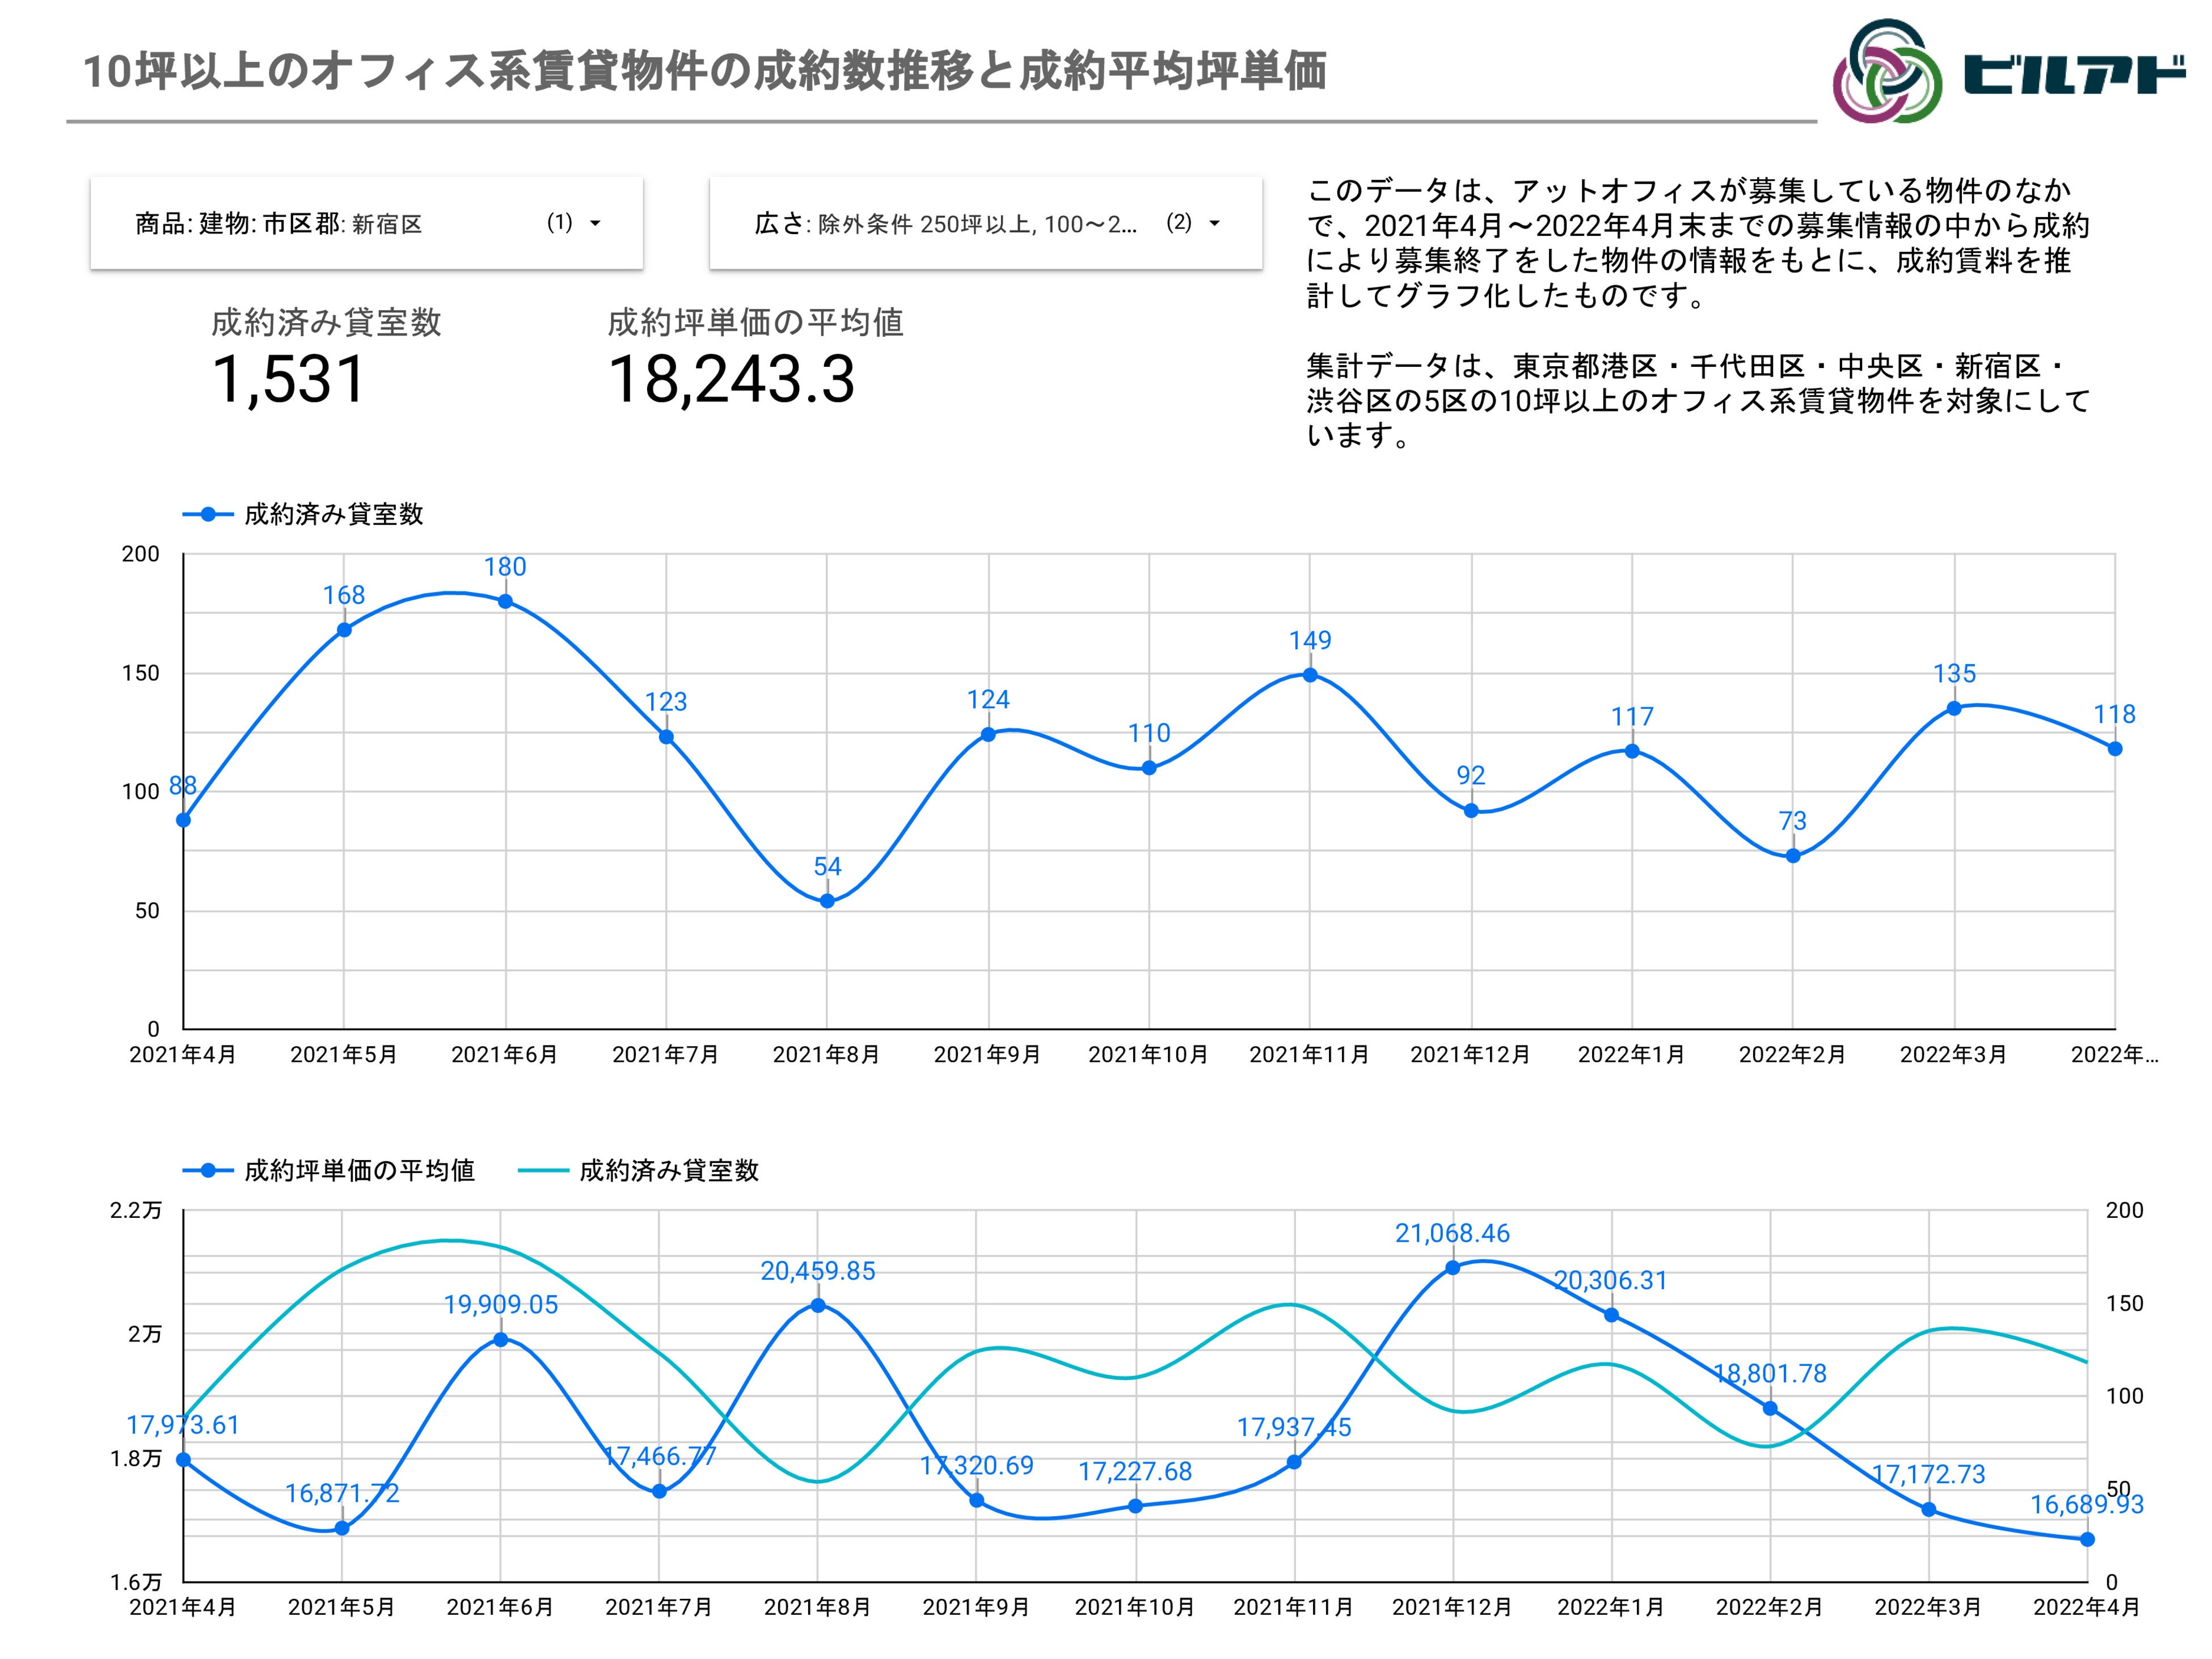Click the 168 data point for 2021年5月
Image resolution: width=2212 pixels, height=1659 pixels.
[344, 629]
